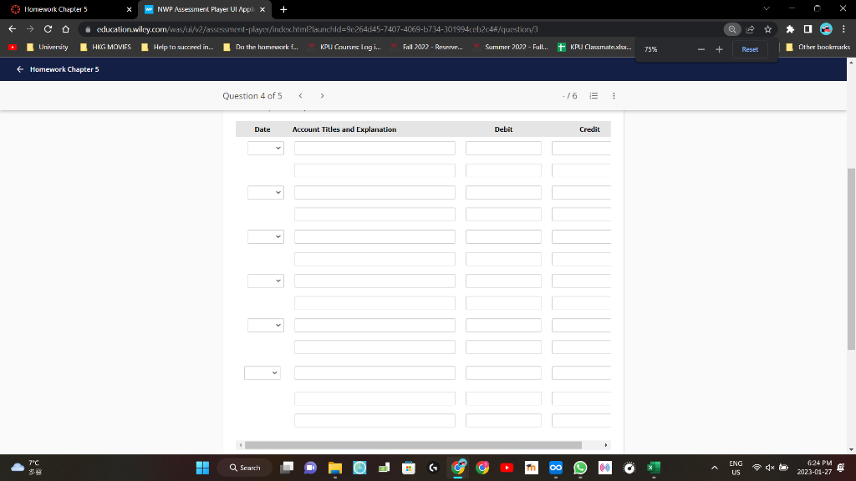Bookmark this page star

point(768,29)
